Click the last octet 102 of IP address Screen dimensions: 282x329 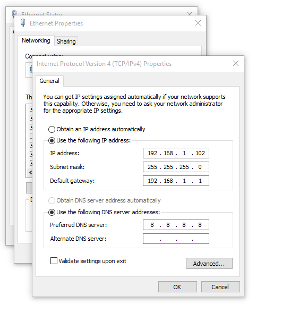tap(200, 153)
